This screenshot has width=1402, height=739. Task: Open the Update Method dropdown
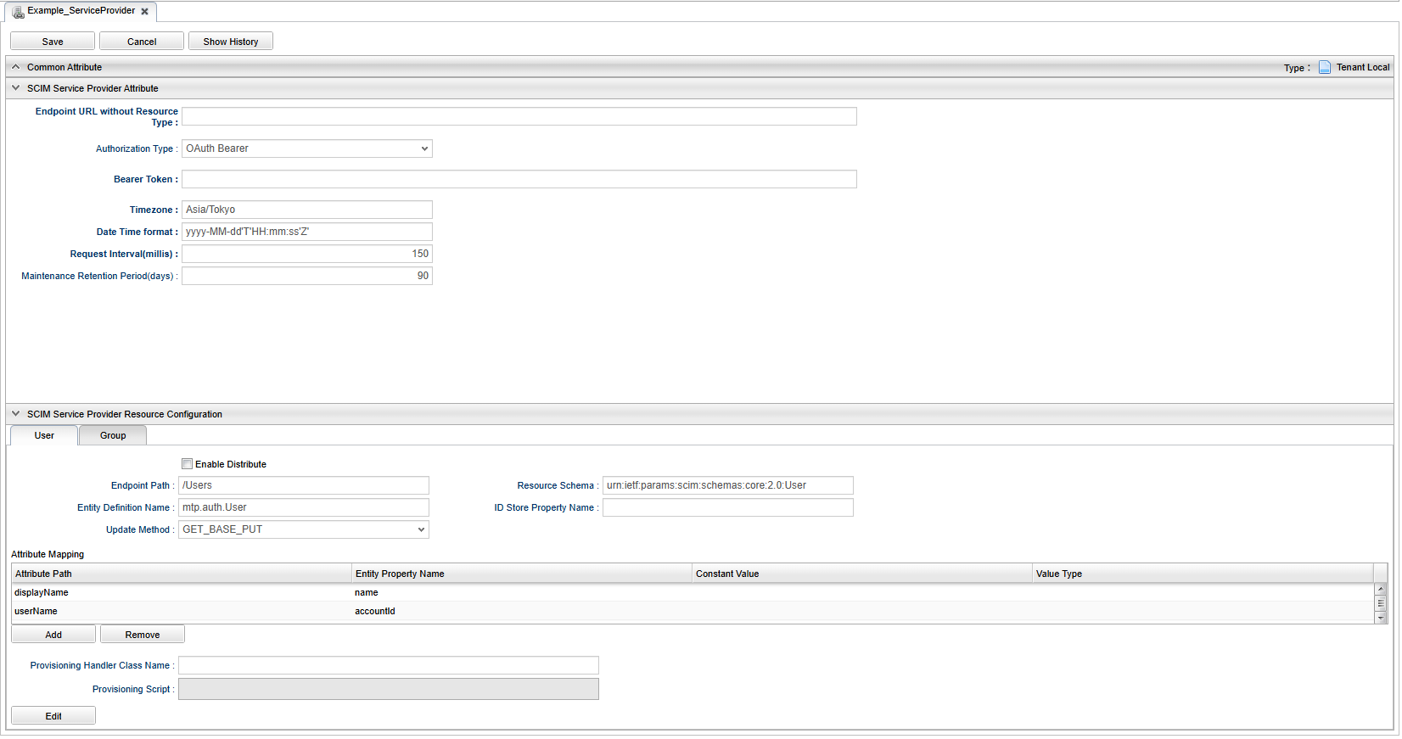coord(304,529)
